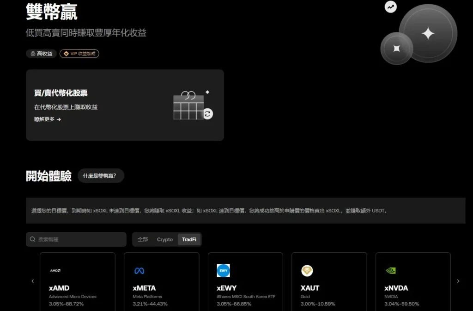Click the 開始體驗 heading
This screenshot has width=473, height=311.
coord(49,176)
